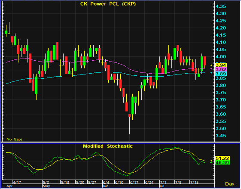Select the 5/2 date marker on time axis
The width and height of the screenshot is (241, 189).
coord(46,183)
